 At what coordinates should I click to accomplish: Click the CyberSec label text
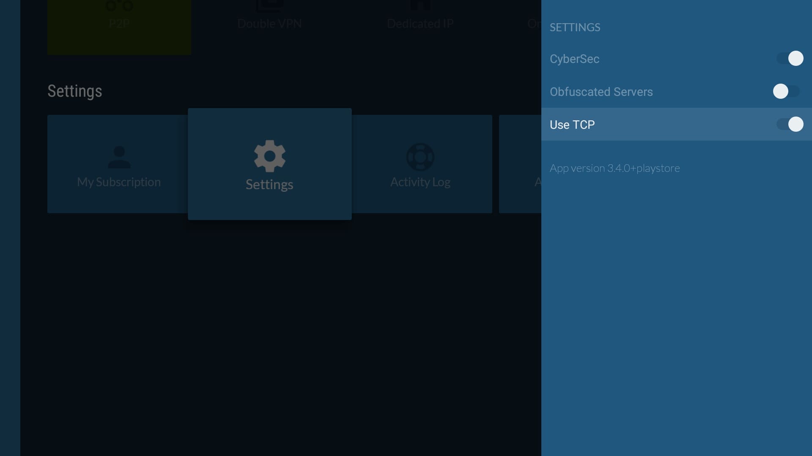click(x=574, y=59)
